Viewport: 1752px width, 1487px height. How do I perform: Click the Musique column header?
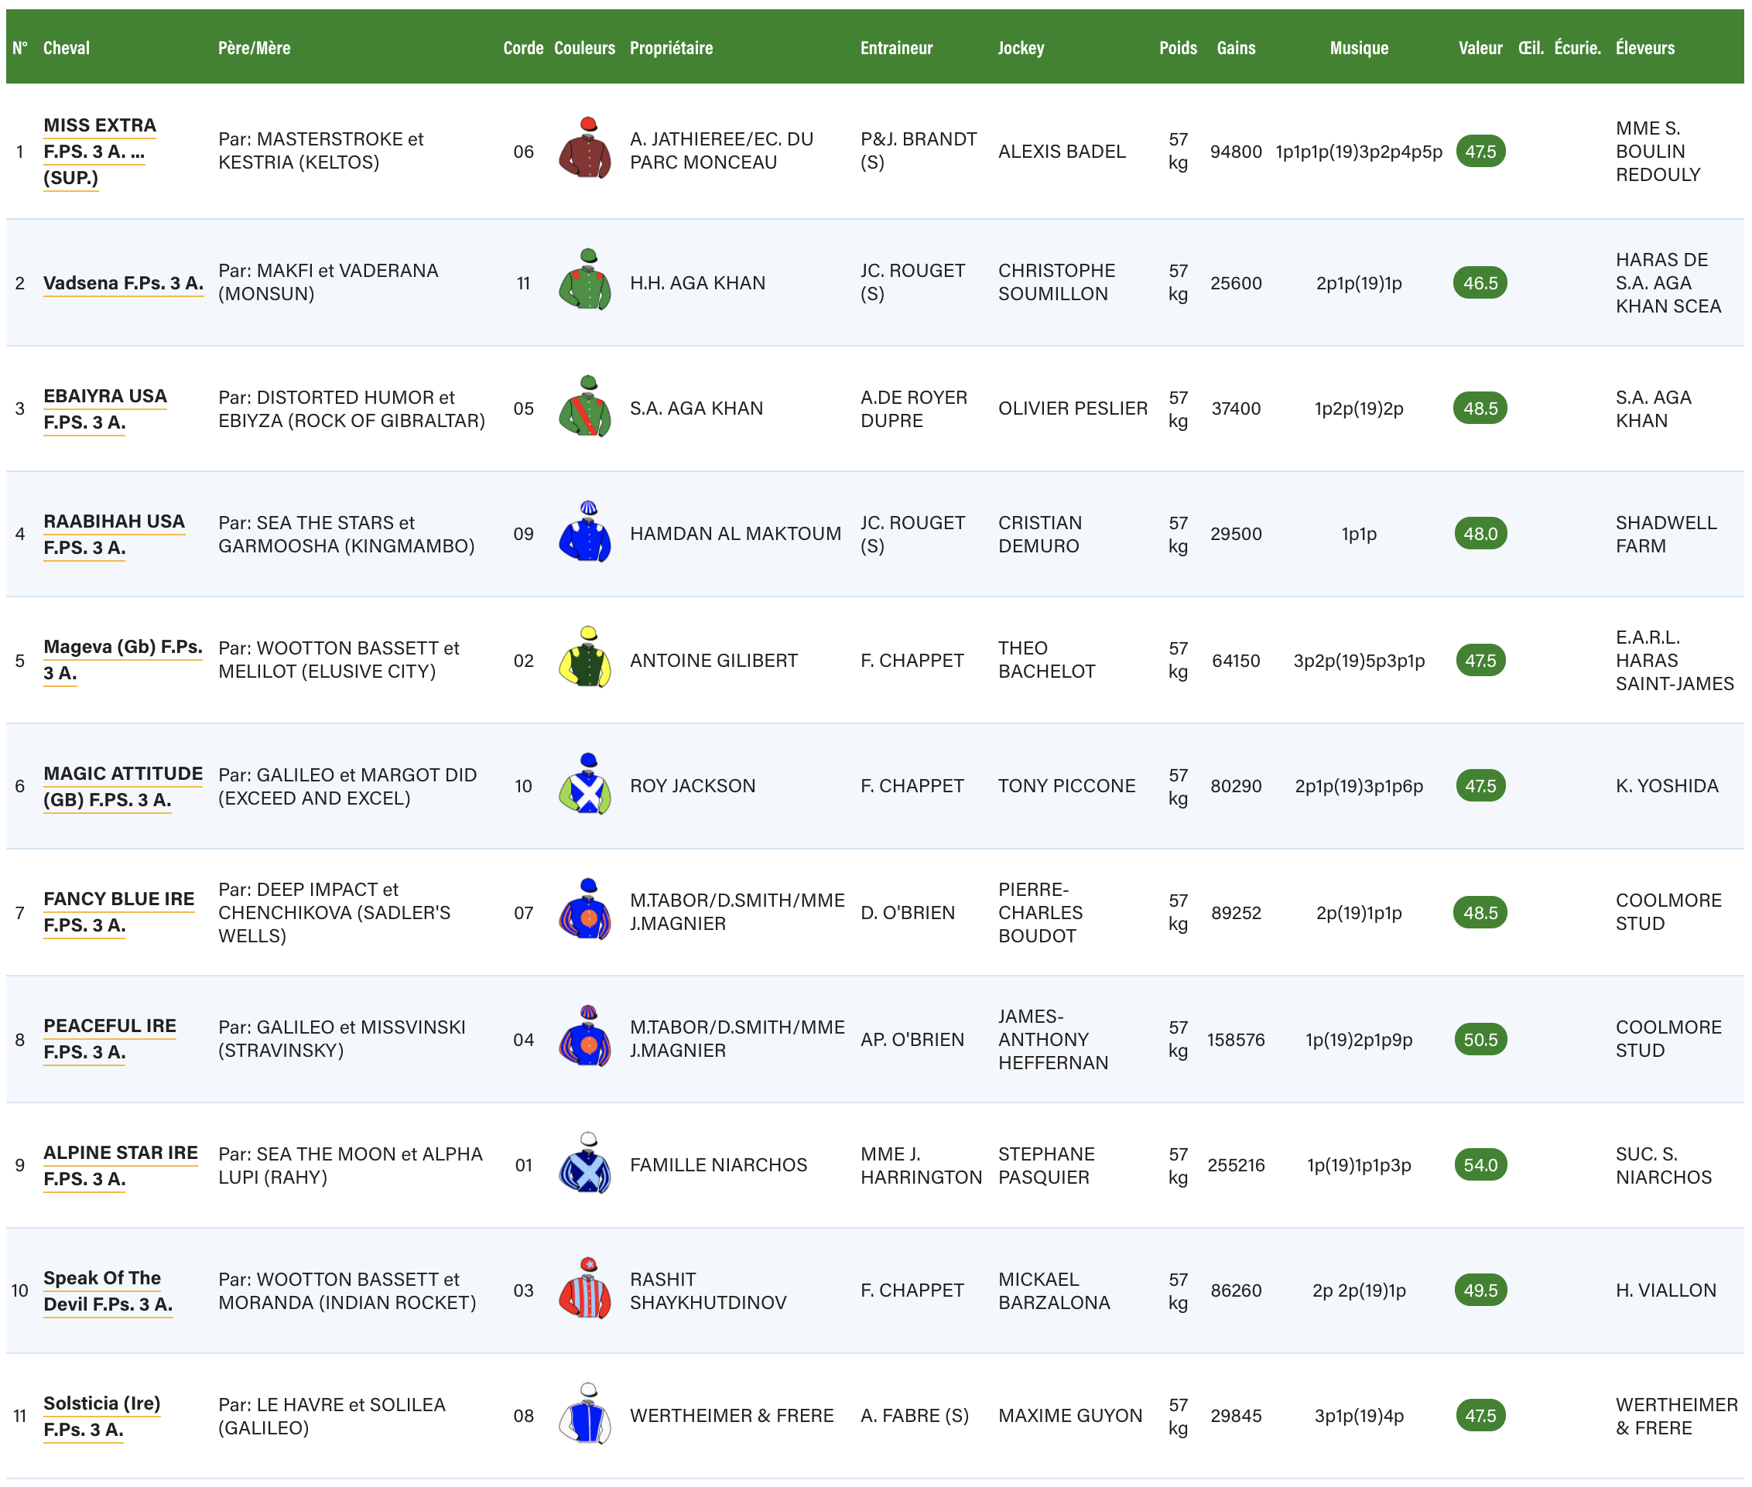(1358, 48)
